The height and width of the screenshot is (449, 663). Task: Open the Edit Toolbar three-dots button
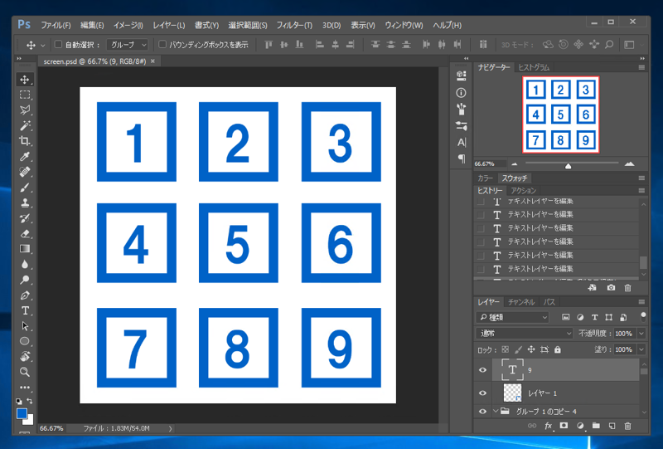coord(25,387)
